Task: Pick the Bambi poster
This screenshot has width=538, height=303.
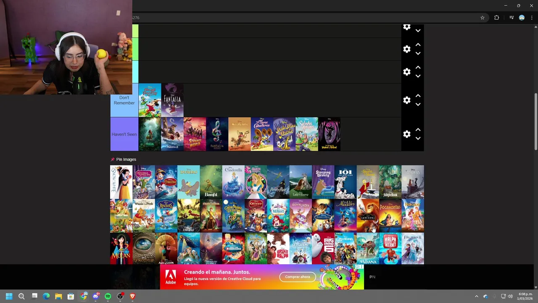Action: [211, 182]
